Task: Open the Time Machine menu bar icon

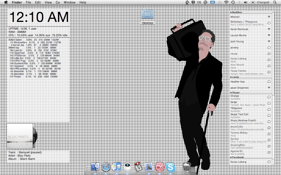Action: 233,2
